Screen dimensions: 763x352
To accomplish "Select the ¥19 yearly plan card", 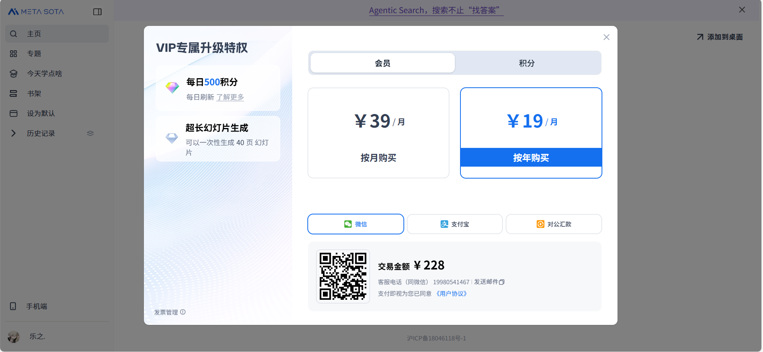I will pos(531,133).
